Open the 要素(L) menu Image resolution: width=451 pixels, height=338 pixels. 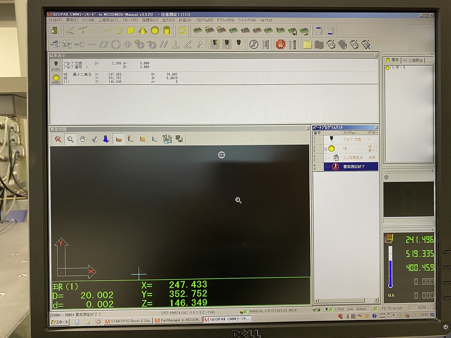(72, 20)
